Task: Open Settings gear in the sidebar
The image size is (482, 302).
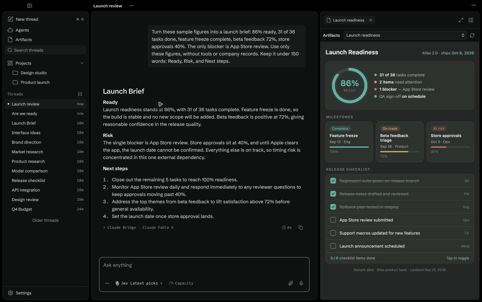Action: click(10, 293)
